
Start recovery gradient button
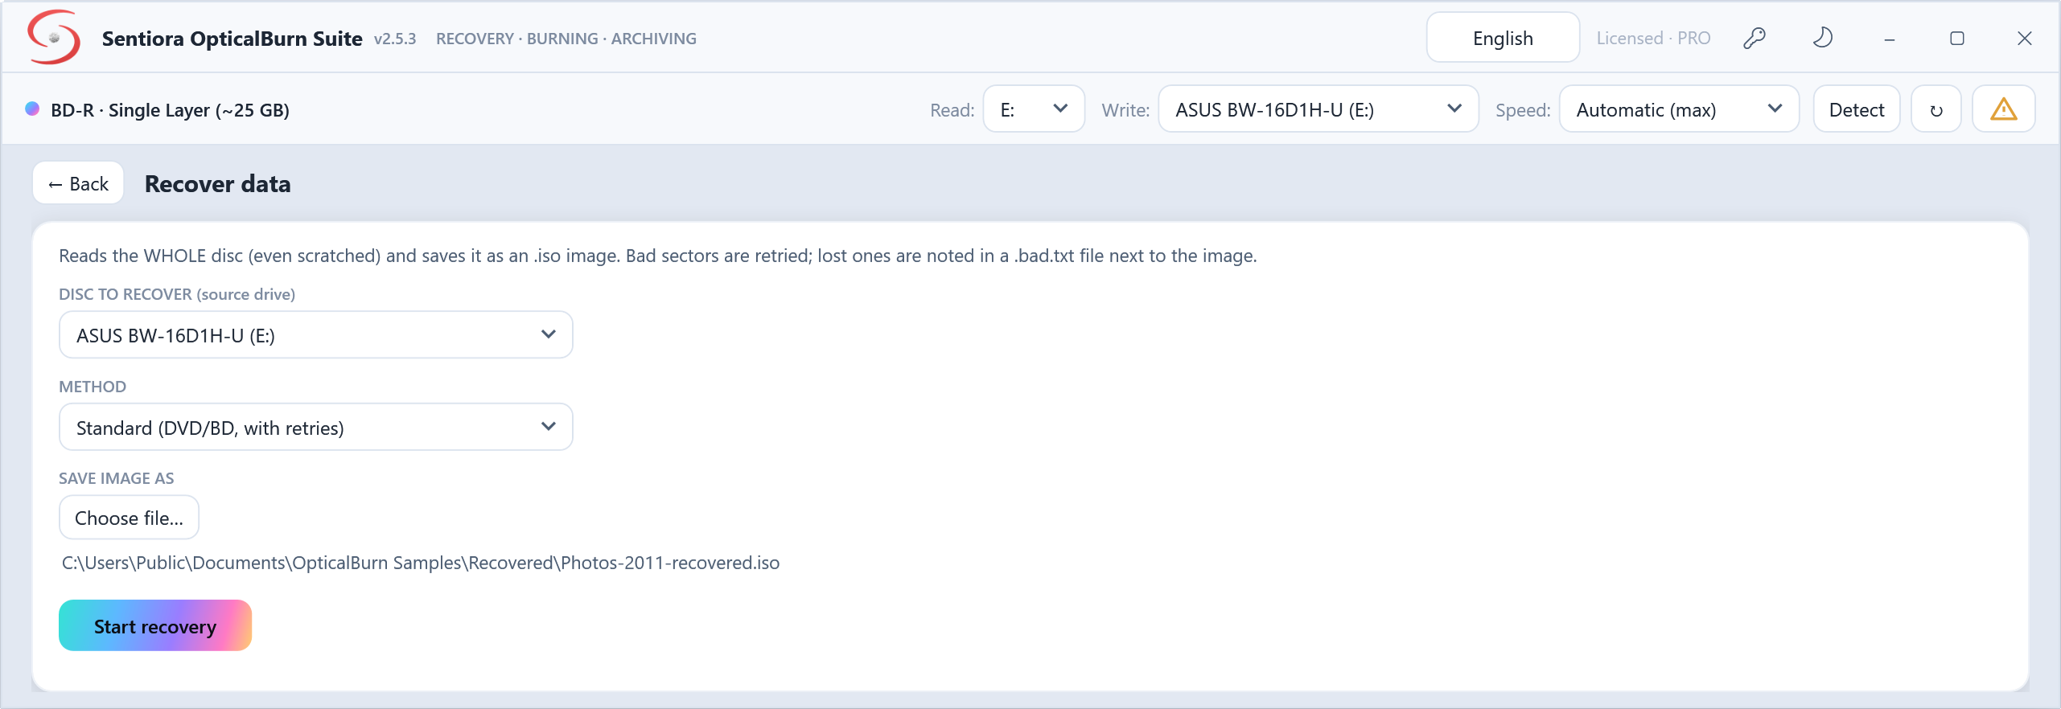pos(155,625)
